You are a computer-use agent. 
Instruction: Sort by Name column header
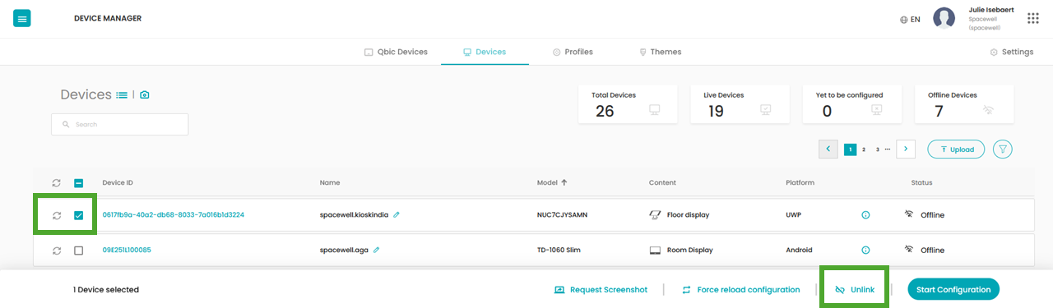[x=330, y=182]
